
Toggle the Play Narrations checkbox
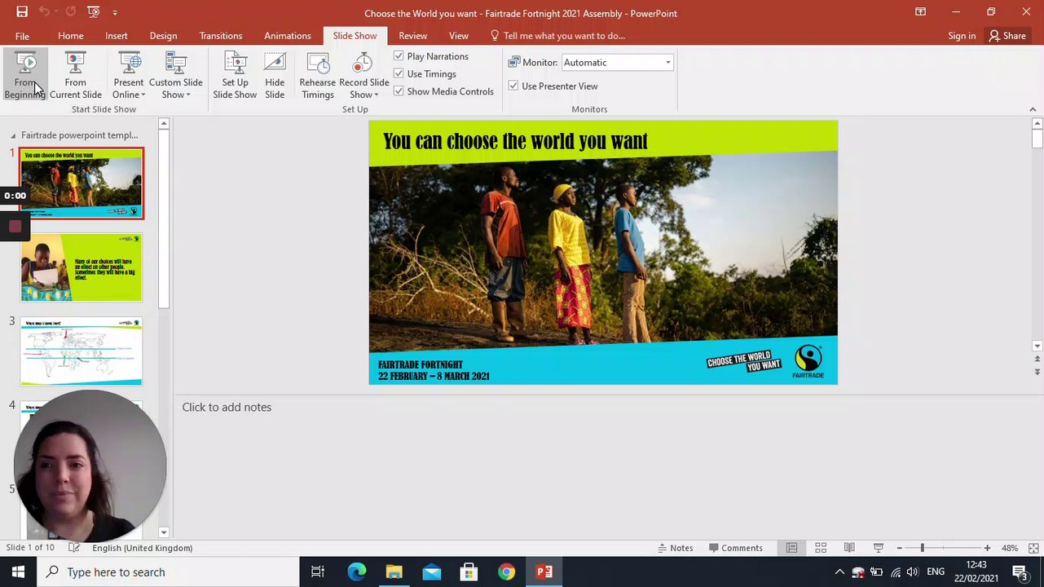coord(399,56)
